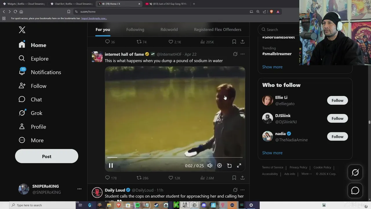Click the Brave Shields icon in address bar
Image resolution: width=371 pixels, height=209 pixels.
[x=271, y=12]
